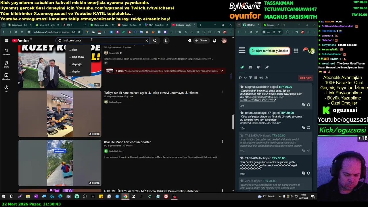Open the Siz section in sidebar

[x=6, y=89]
